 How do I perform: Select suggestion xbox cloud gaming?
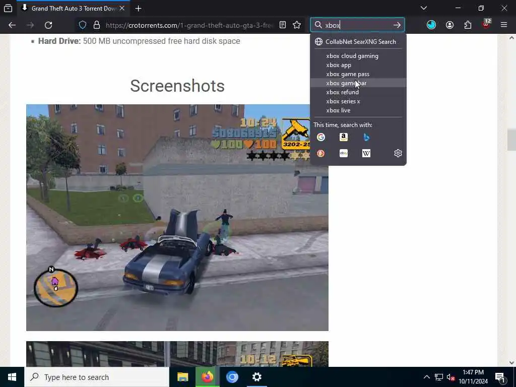(358, 56)
